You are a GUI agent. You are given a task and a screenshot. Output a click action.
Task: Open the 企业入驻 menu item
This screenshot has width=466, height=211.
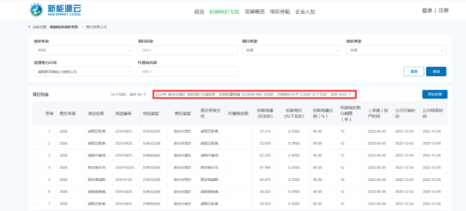coord(305,12)
